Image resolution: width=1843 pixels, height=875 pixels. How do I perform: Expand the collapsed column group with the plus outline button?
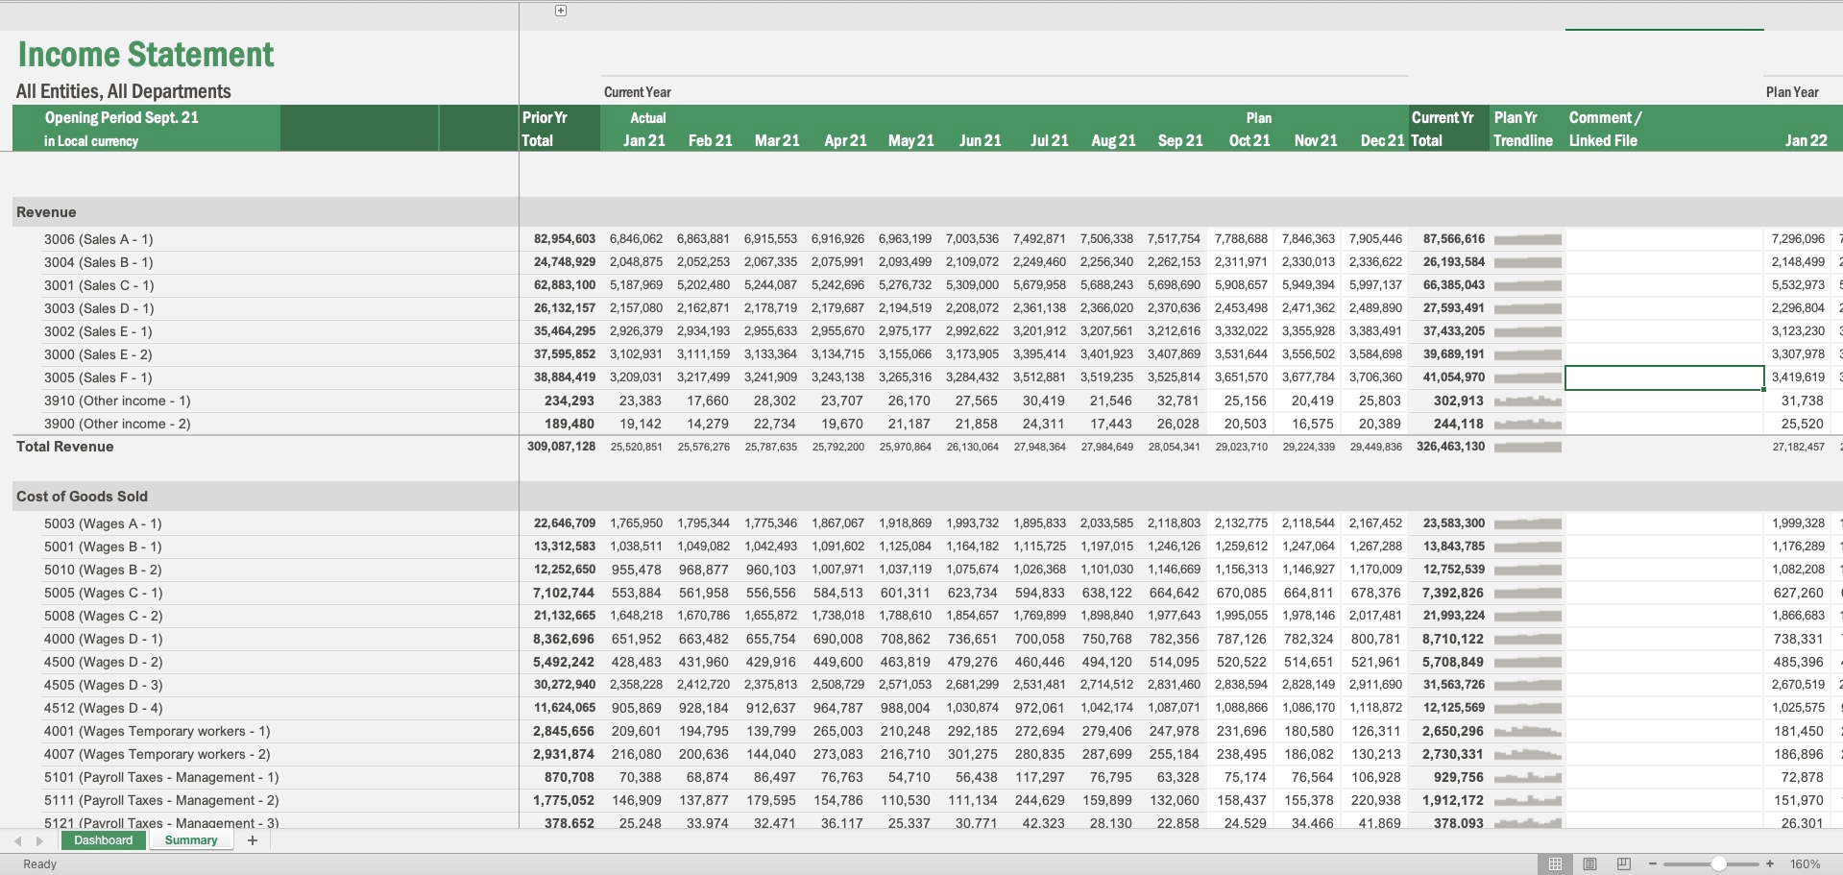click(x=560, y=10)
